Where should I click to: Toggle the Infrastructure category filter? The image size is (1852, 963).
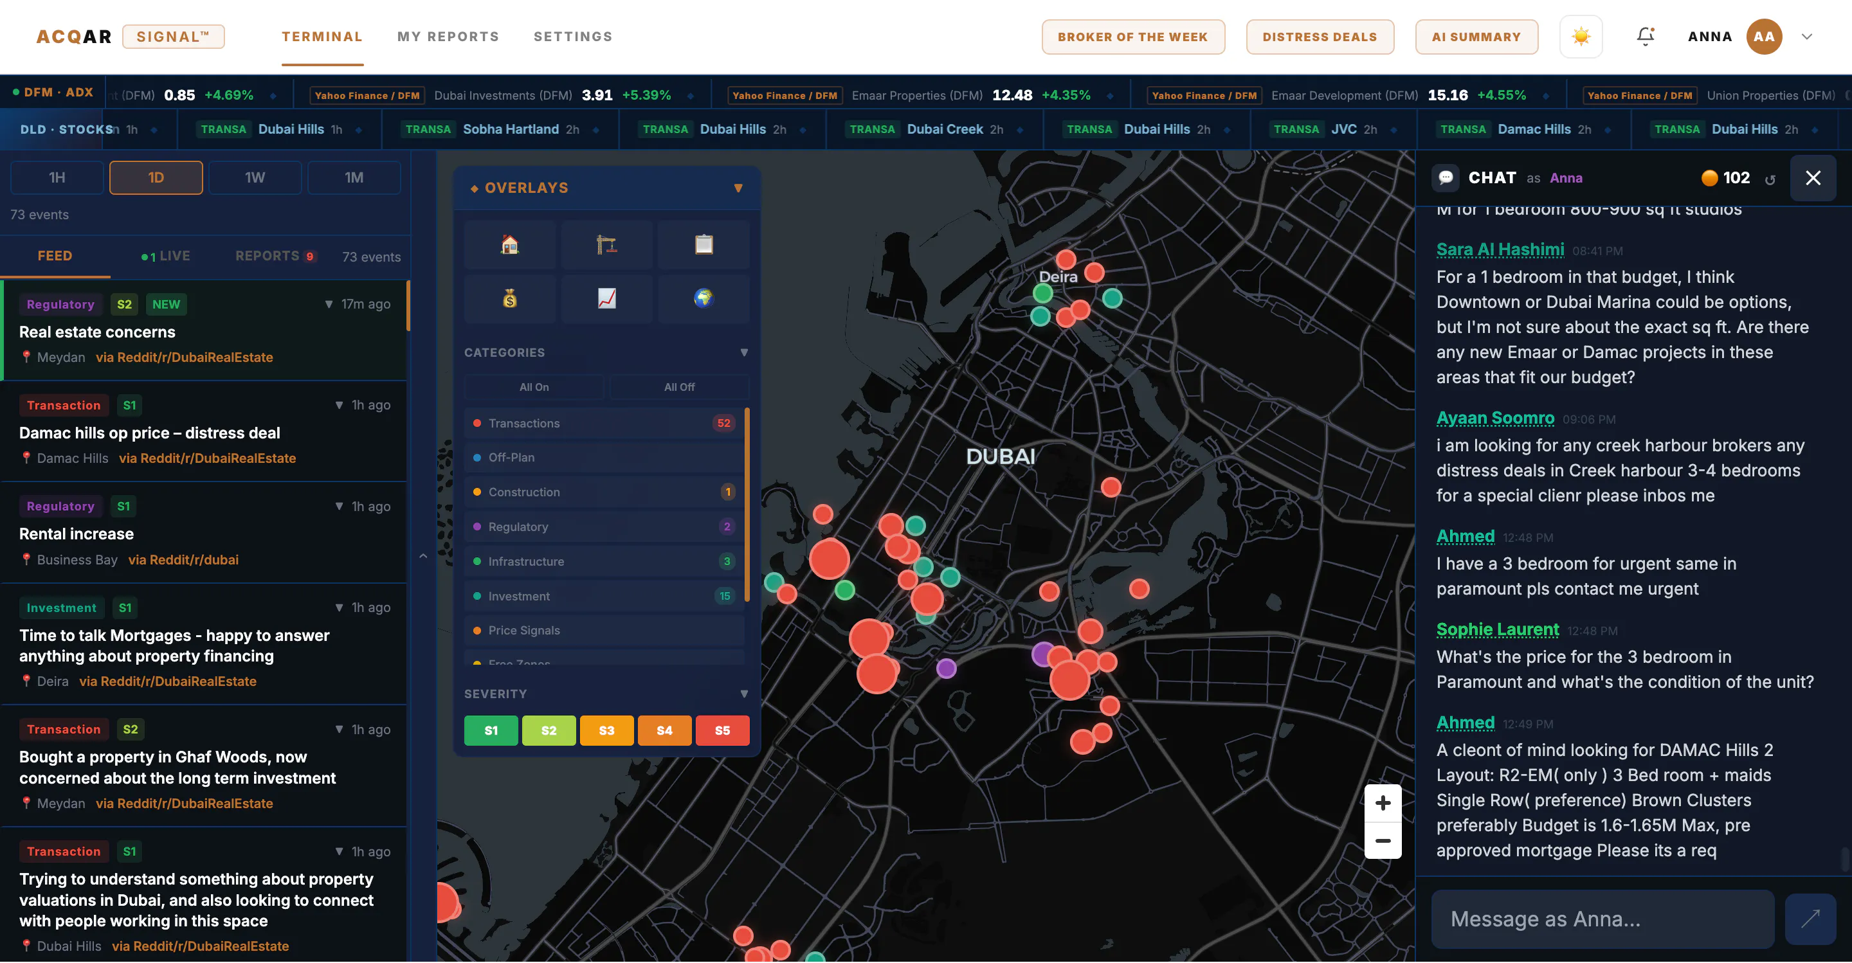coord(604,561)
